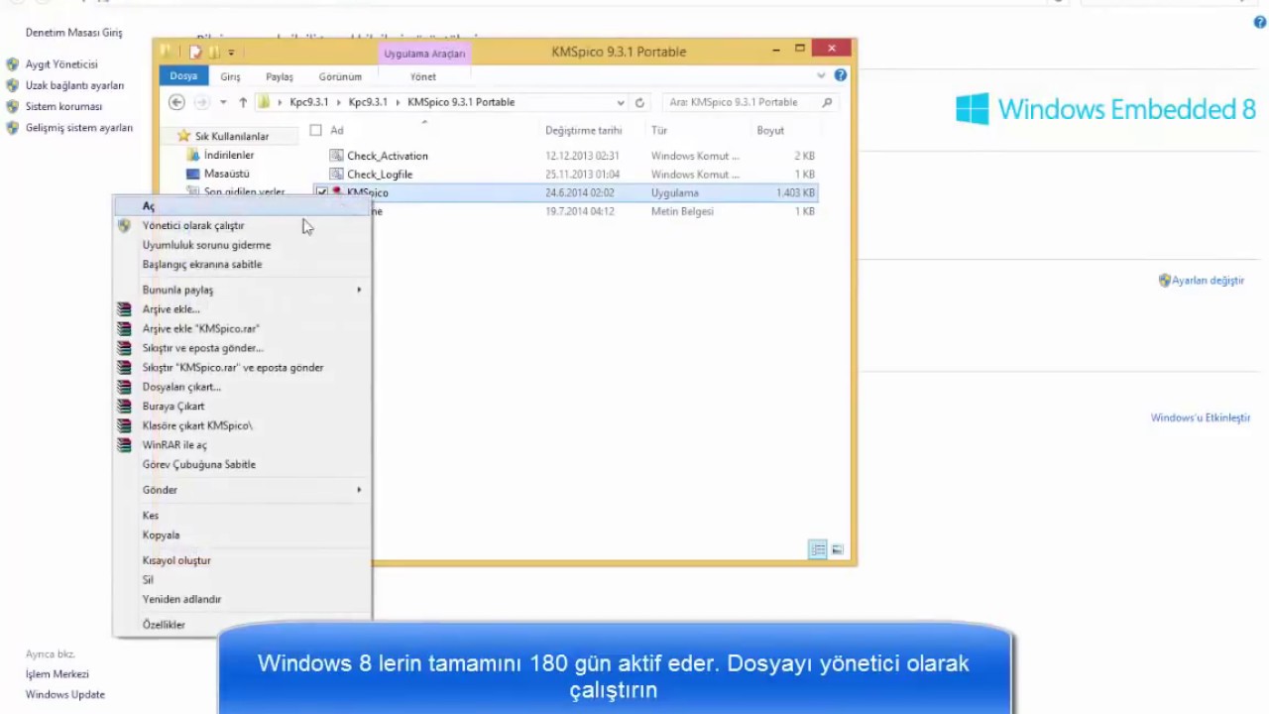Viewport: 1269px width, 714px height.
Task: Open Aygıt Yöneticisi shield icon
Action: (13, 64)
